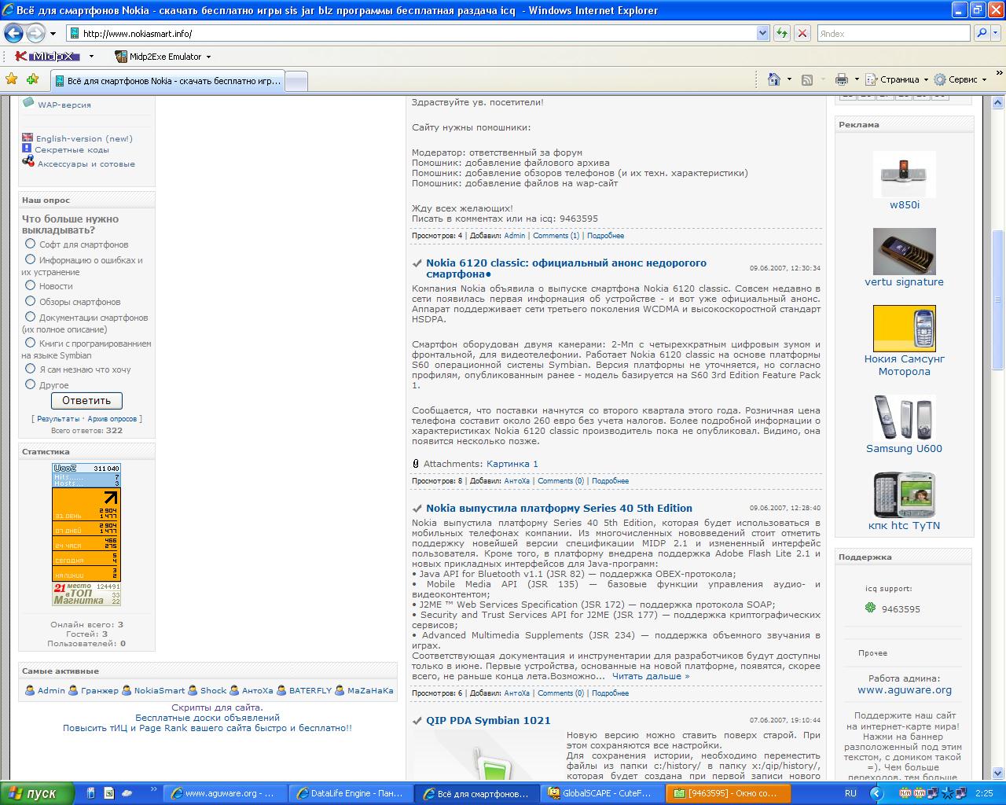1006x805 pixels.
Task: Open the Сервис tools menu
Action: click(x=962, y=79)
